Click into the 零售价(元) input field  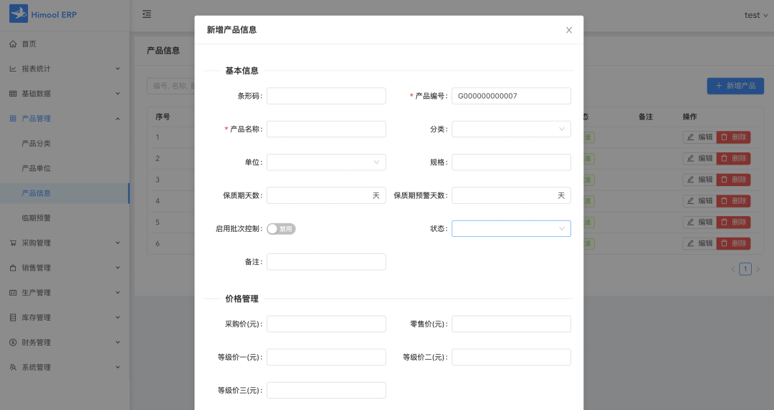[511, 324]
